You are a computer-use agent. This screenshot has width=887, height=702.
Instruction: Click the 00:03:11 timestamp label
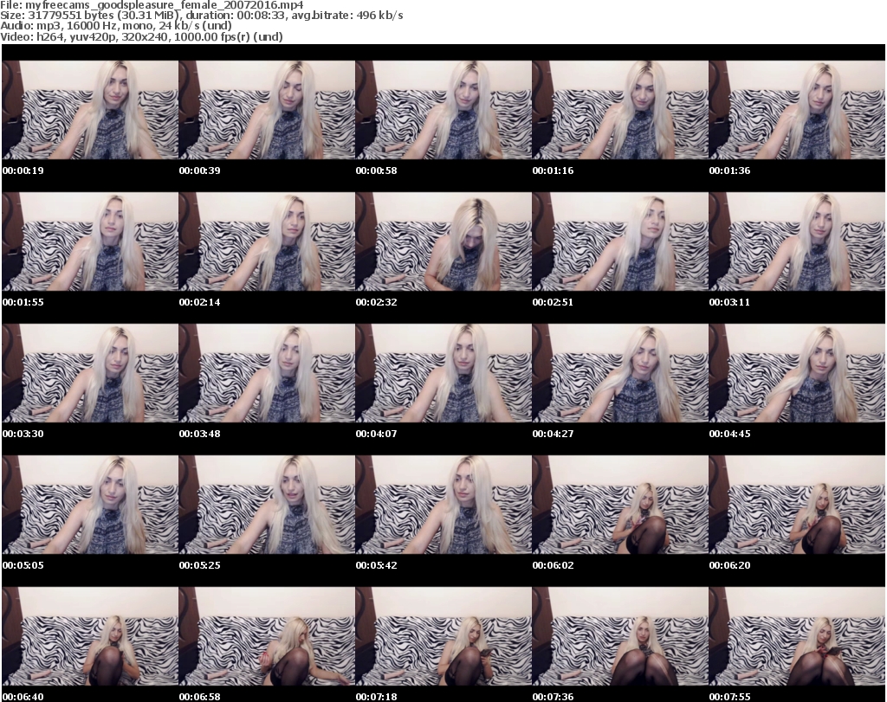point(729,302)
